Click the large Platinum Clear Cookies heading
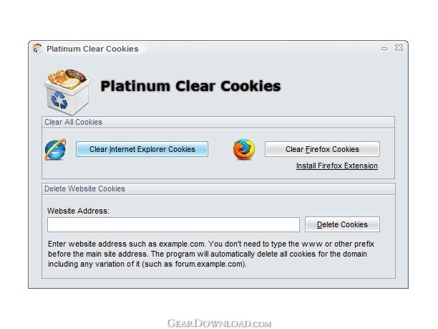438x329 pixels. (x=190, y=86)
